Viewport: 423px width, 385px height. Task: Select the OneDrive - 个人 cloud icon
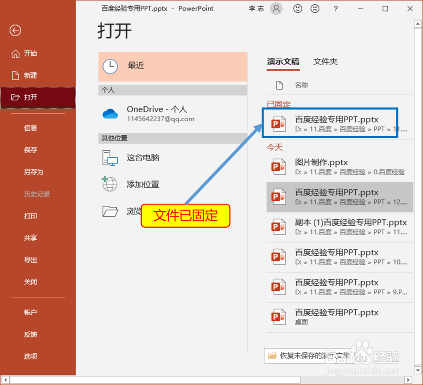click(x=110, y=113)
